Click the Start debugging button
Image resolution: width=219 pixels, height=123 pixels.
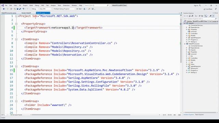79,9
